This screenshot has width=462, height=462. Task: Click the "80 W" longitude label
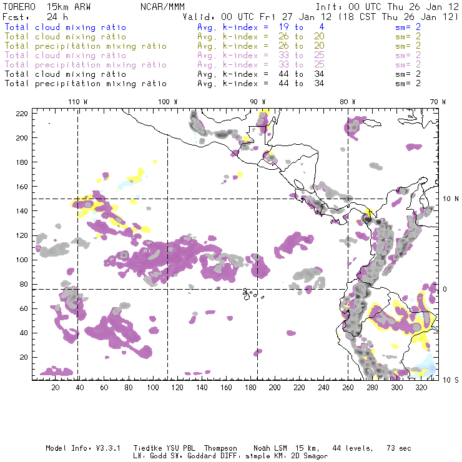[347, 102]
